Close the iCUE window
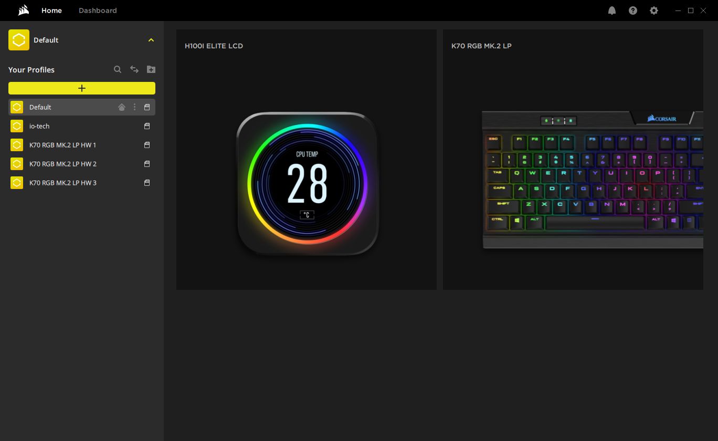 (x=703, y=10)
